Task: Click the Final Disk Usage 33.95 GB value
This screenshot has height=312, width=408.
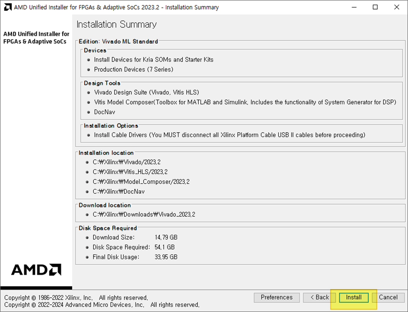Action: 166,257
